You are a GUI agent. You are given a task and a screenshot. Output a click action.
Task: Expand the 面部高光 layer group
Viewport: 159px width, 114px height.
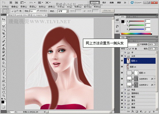tap(125, 93)
